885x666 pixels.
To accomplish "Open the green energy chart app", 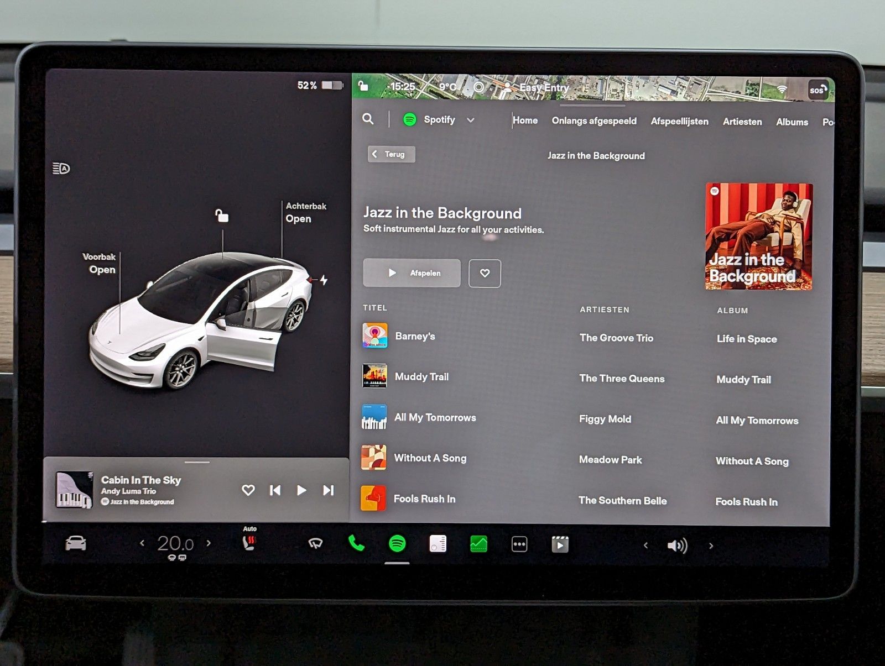I will click(478, 544).
